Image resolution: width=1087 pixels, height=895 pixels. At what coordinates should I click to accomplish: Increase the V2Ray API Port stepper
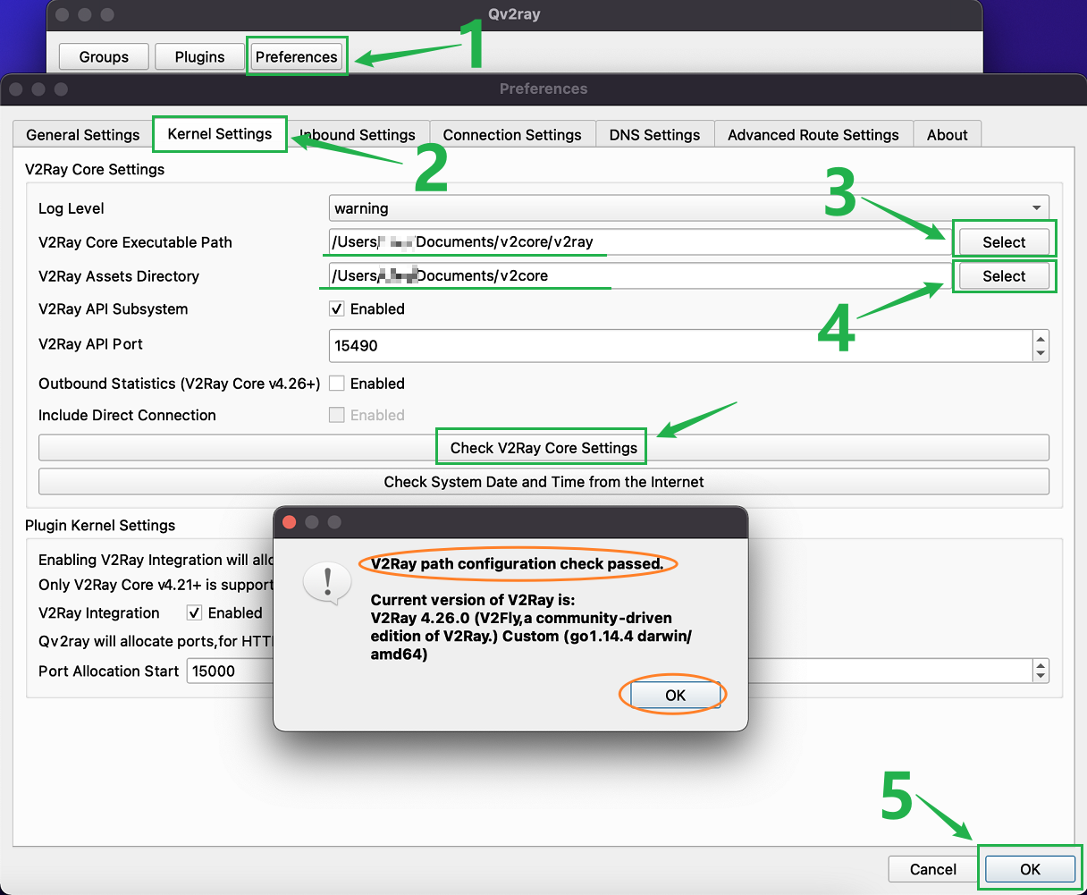coord(1040,339)
